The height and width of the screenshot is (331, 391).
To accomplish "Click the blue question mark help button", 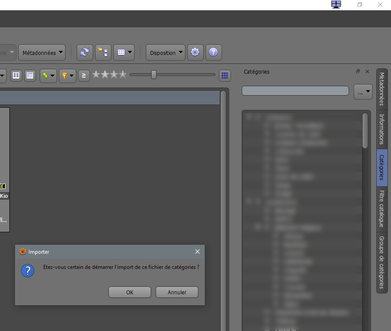I will point(213,52).
